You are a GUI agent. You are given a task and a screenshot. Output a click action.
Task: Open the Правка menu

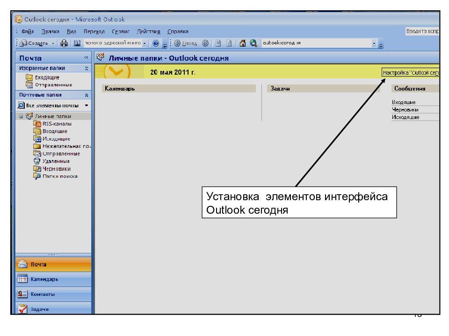pos(51,31)
